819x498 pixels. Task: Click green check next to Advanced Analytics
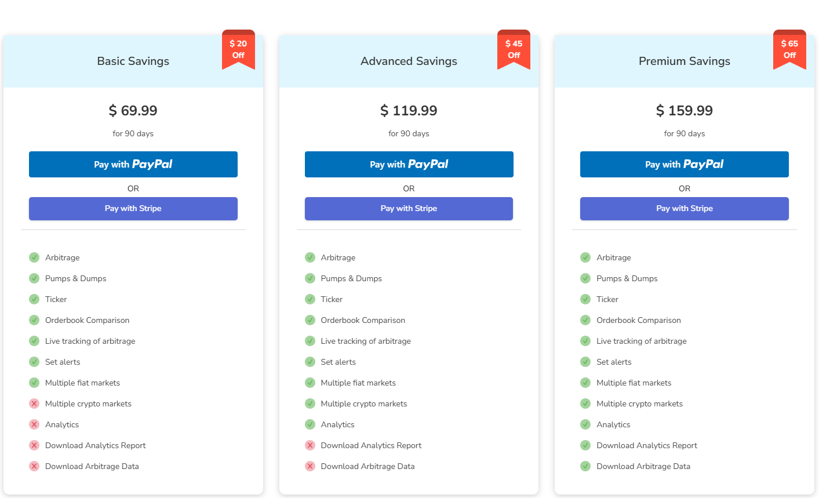pyautogui.click(x=310, y=424)
